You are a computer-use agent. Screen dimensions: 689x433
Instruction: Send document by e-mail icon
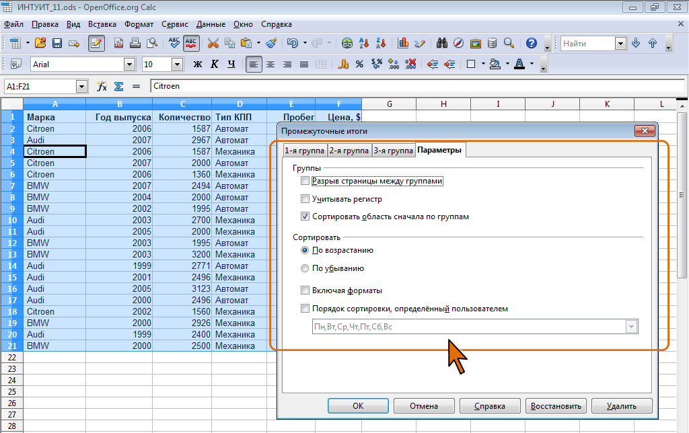[74, 43]
